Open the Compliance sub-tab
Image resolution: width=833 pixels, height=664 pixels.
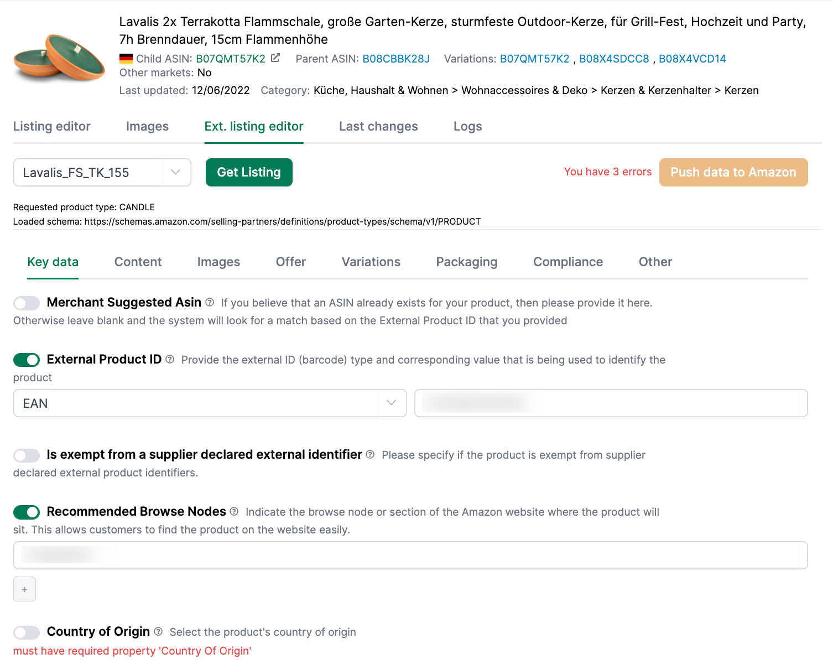(x=568, y=262)
